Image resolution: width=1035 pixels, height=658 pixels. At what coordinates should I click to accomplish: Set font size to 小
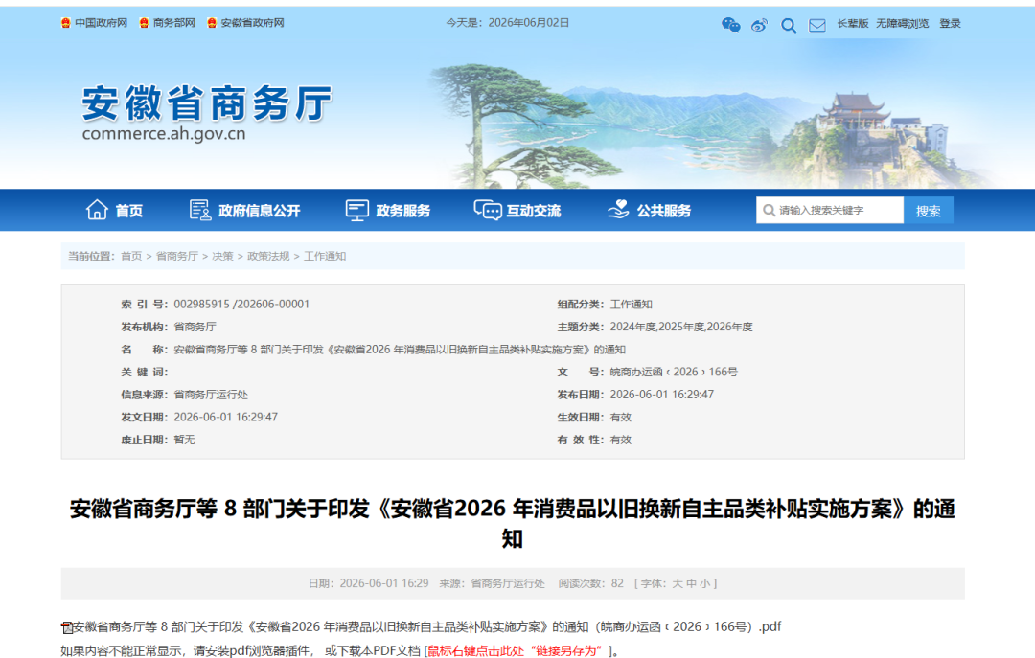point(705,583)
